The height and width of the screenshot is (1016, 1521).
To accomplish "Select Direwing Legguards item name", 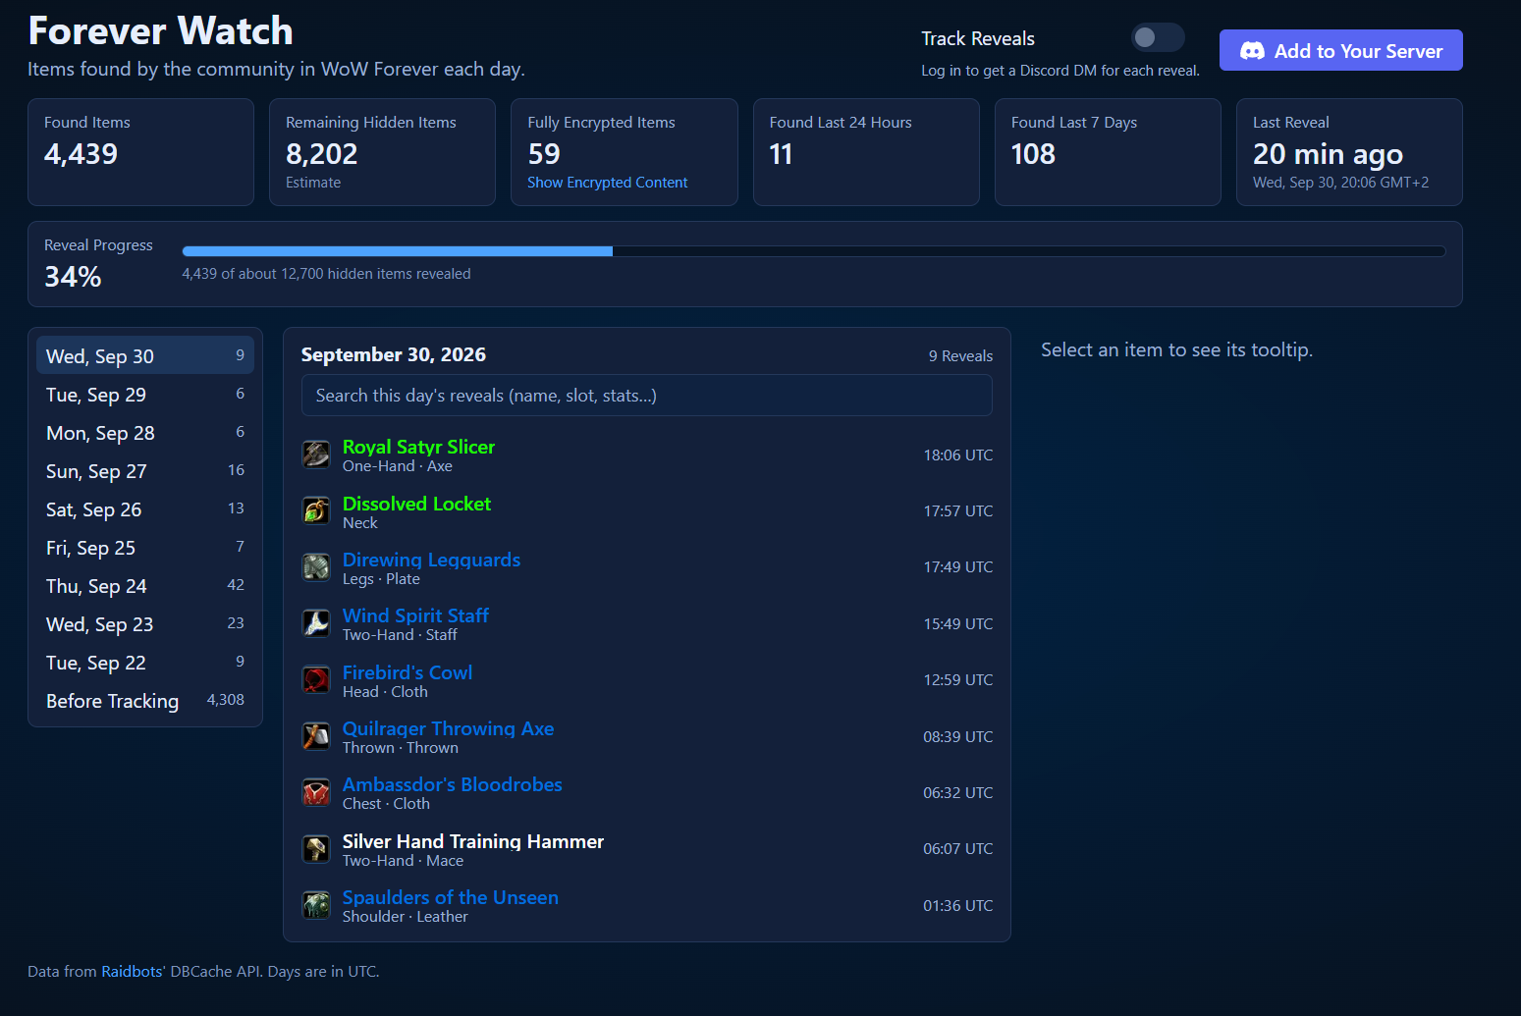I will (431, 560).
